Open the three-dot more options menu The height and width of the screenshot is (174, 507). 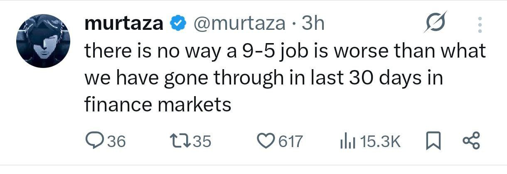[x=479, y=25]
